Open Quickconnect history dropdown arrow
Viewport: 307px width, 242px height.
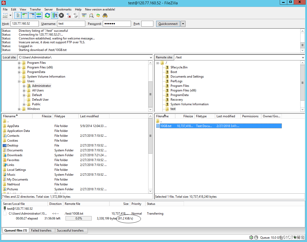(183, 24)
